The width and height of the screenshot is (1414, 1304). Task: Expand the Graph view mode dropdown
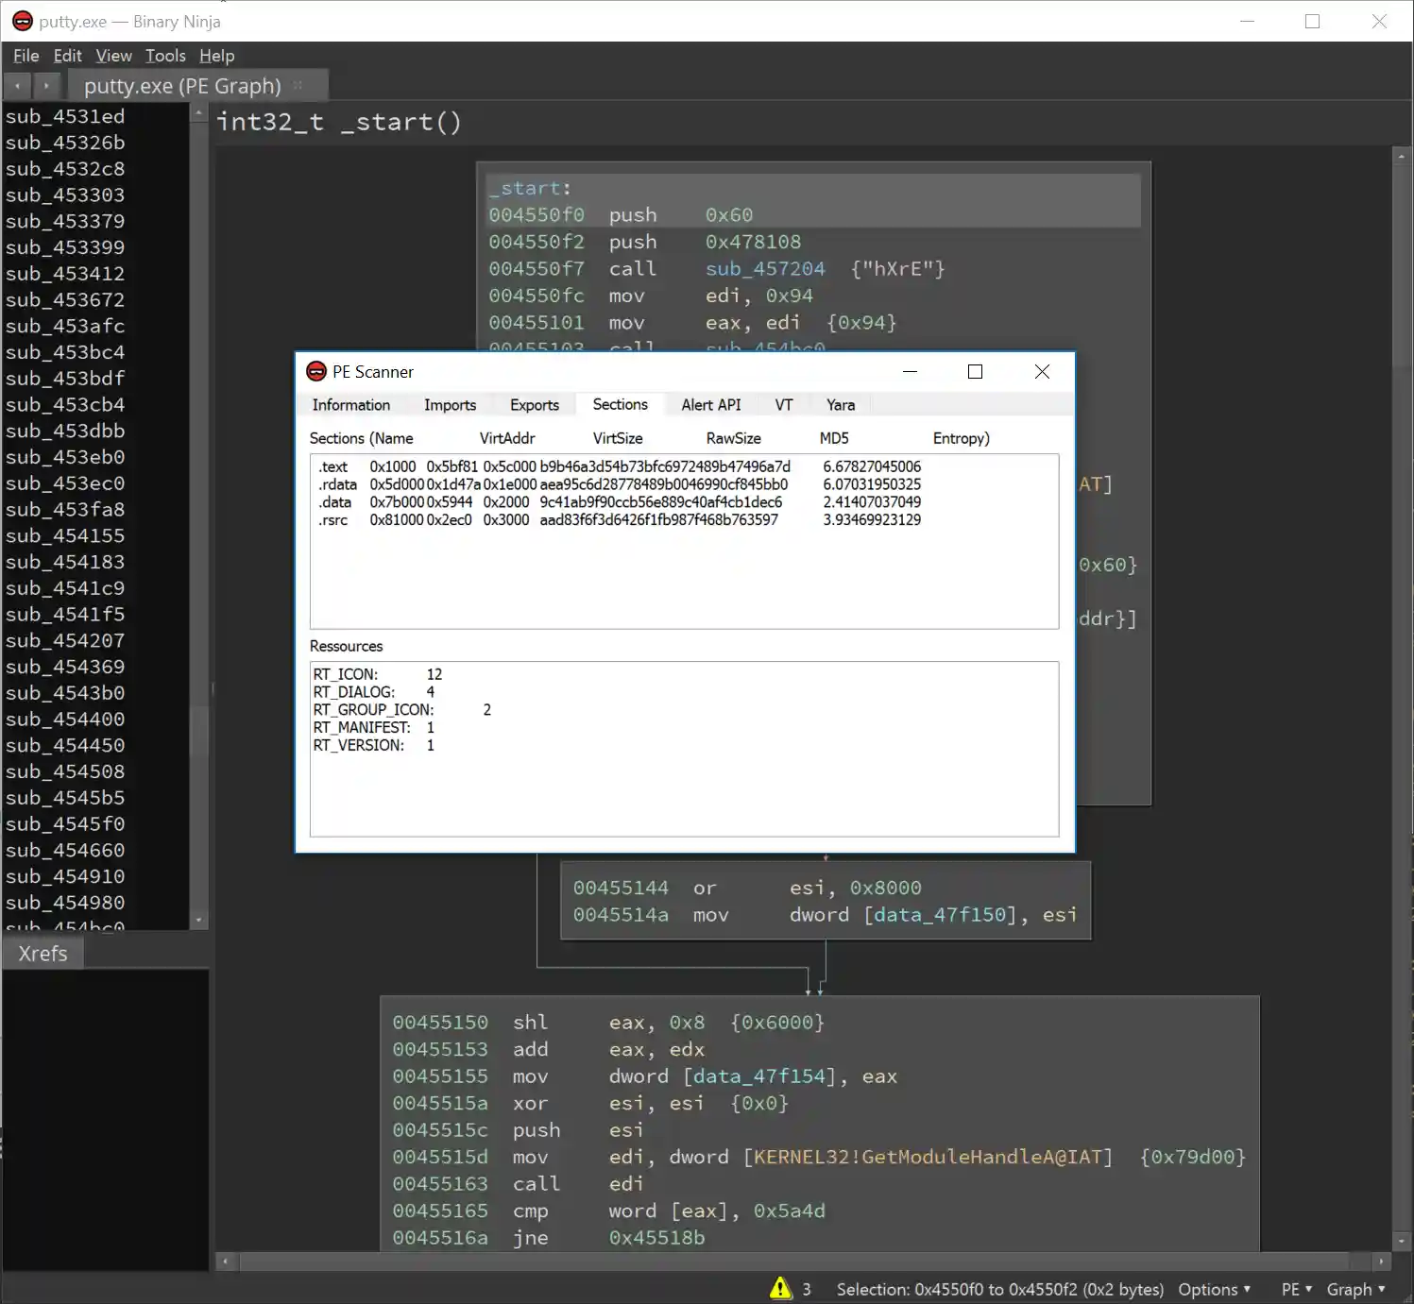[x=1355, y=1289]
